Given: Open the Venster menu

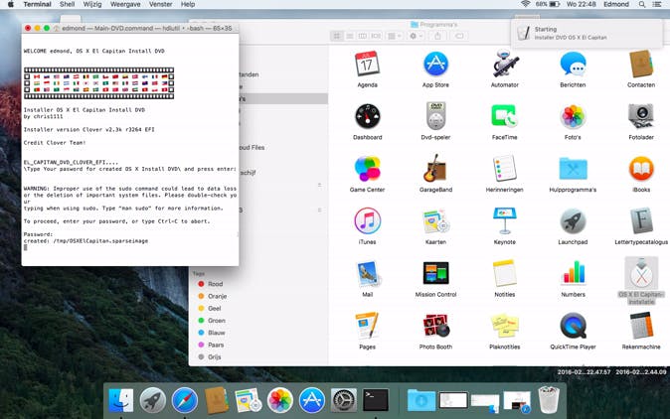Looking at the screenshot, I should [161, 4].
